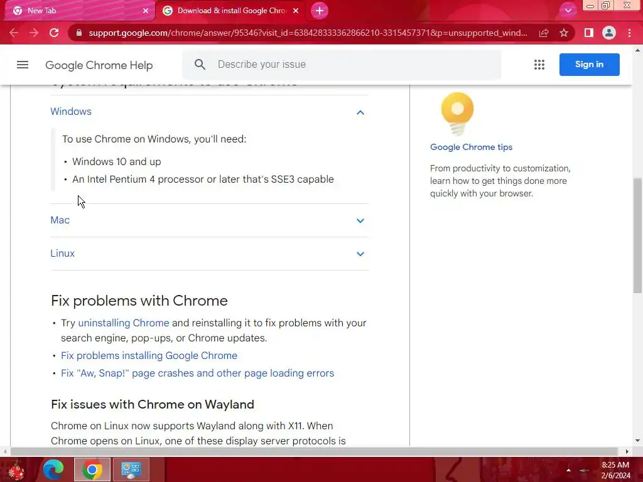Collapse the Windows requirements section
Image resolution: width=643 pixels, height=482 pixels.
pyautogui.click(x=360, y=112)
